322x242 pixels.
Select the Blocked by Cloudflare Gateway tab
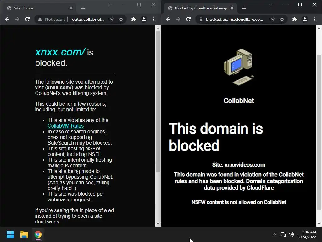(x=200, y=8)
